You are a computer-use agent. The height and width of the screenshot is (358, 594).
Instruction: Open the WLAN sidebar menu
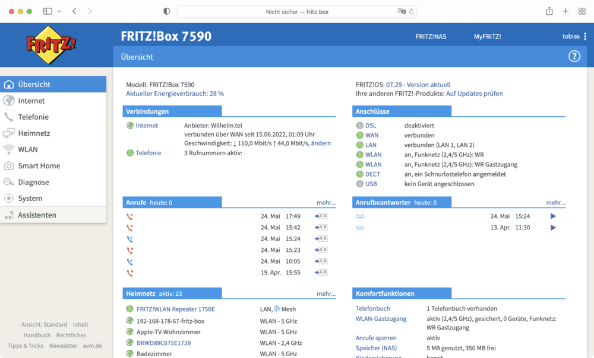point(53,149)
